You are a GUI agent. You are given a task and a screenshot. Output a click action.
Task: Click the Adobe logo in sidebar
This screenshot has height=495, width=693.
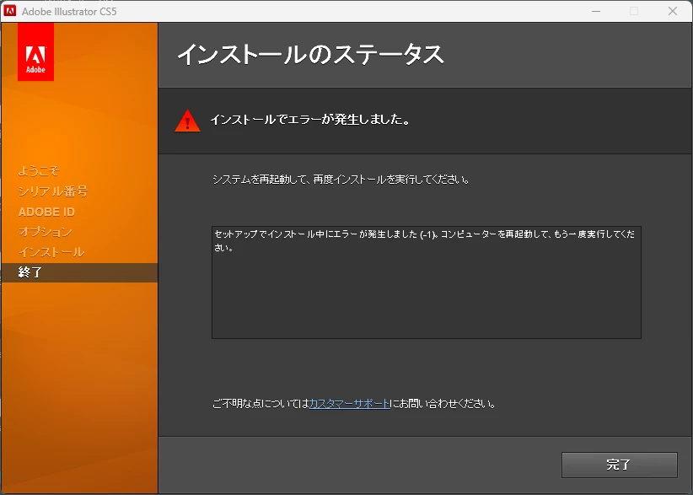point(35,52)
